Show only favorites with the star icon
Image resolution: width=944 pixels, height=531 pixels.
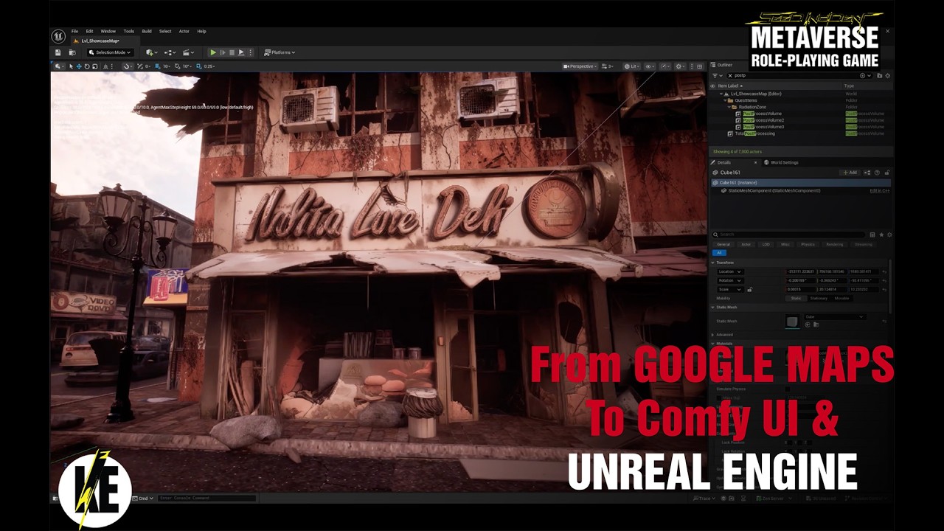point(881,235)
